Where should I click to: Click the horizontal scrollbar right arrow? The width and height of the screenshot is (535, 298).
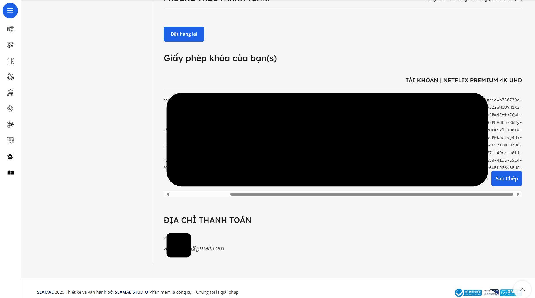pyautogui.click(x=518, y=194)
